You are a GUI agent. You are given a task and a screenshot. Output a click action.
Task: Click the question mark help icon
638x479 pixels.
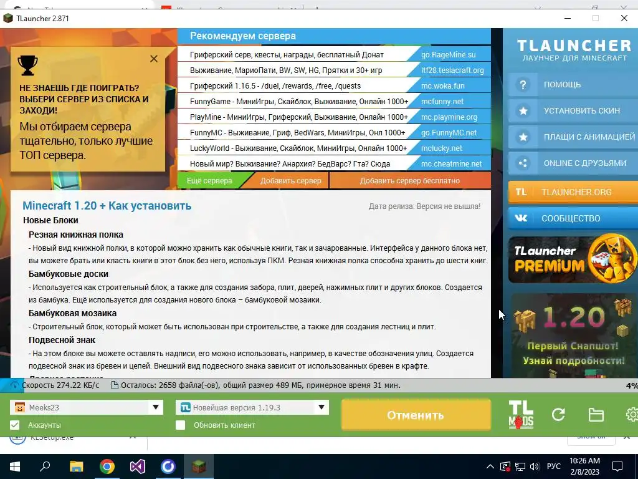point(523,85)
